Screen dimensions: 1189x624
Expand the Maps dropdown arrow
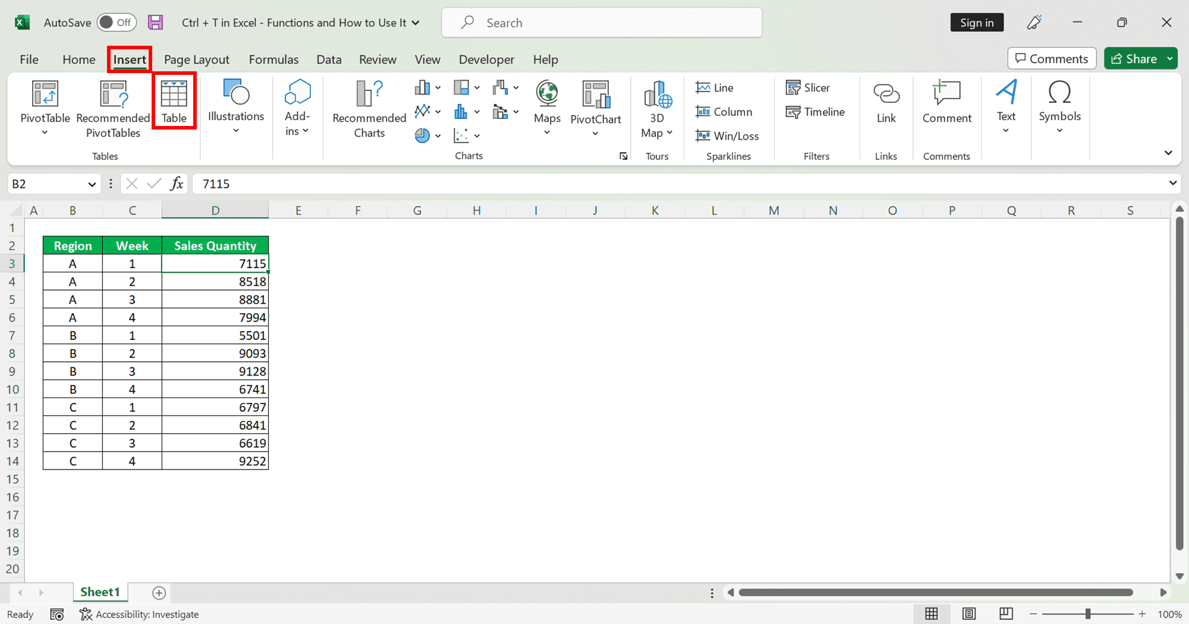(x=547, y=133)
